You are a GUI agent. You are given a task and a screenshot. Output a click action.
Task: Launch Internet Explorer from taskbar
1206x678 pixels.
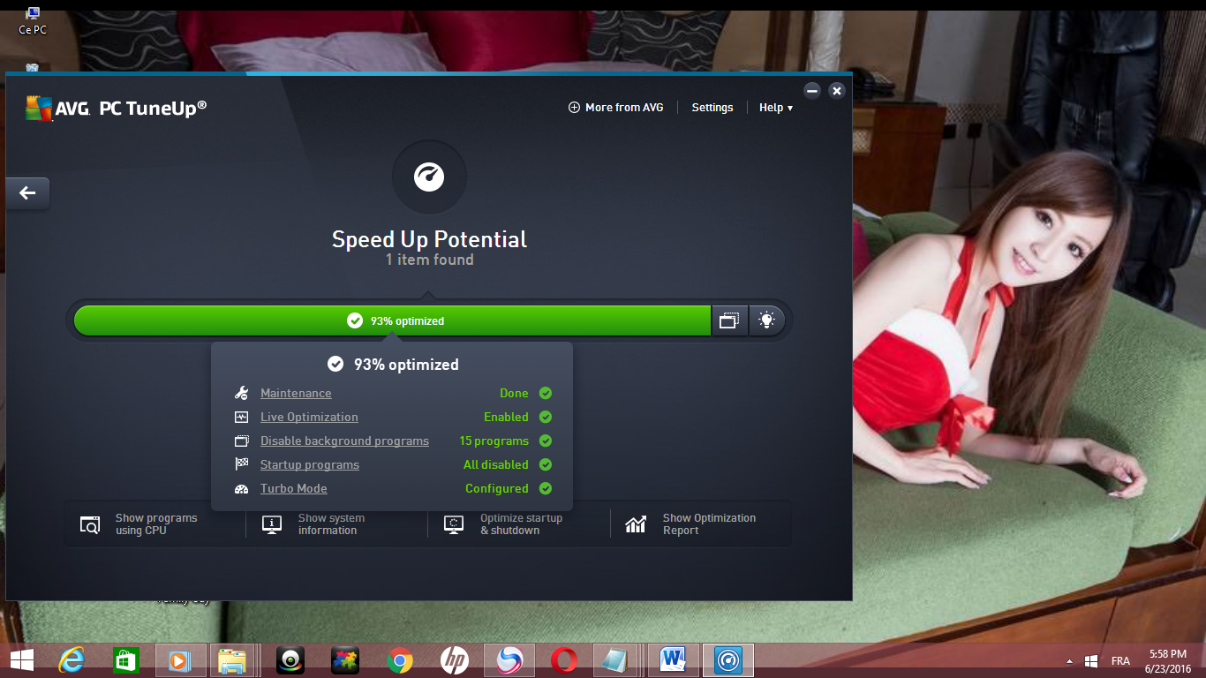[72, 659]
